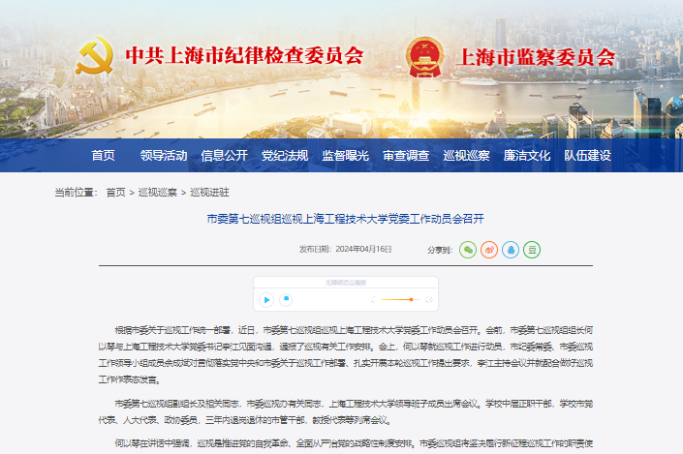Navigate to 审查调查 section

406,155
